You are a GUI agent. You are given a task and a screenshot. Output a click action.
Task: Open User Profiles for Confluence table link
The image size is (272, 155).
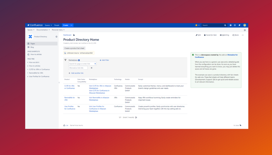pos(70,107)
